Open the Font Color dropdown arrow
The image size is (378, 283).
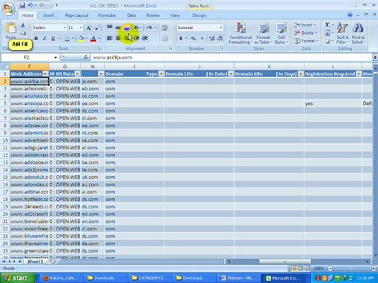click(98, 39)
